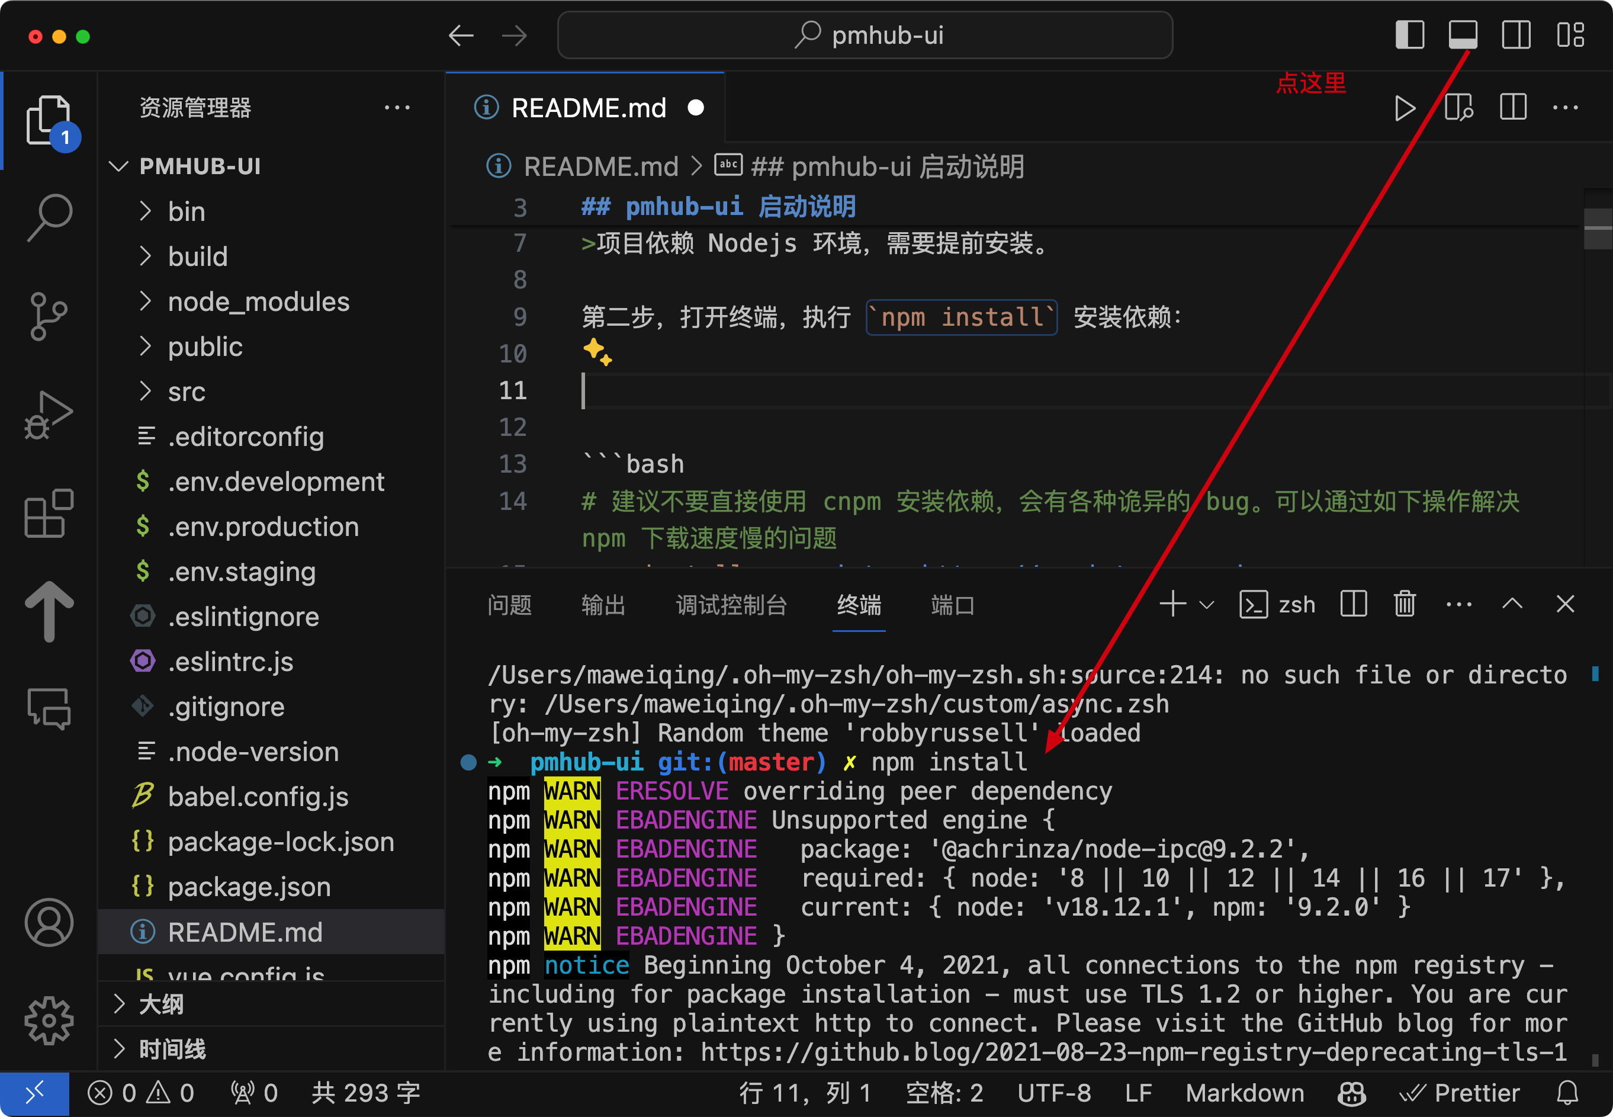Open the Manage gear icon

tap(49, 1020)
